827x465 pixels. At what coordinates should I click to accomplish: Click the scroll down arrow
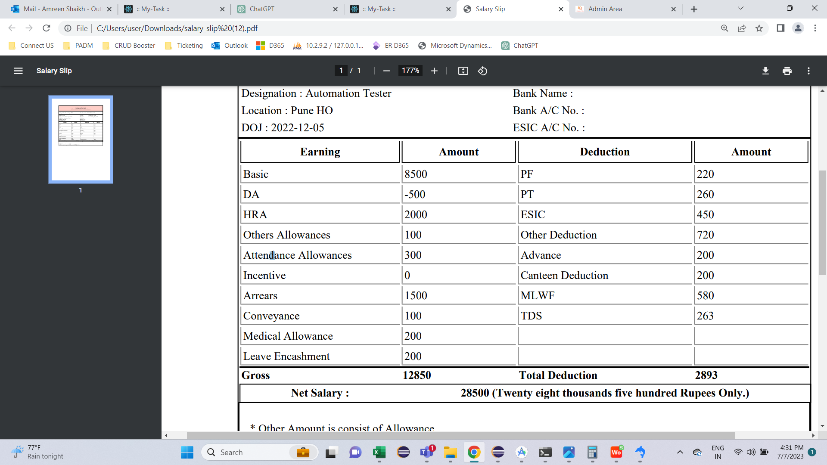(x=822, y=426)
